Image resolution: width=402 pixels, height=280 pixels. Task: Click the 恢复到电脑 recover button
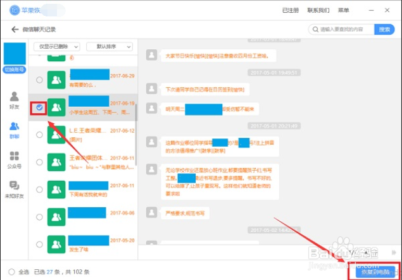(x=375, y=272)
